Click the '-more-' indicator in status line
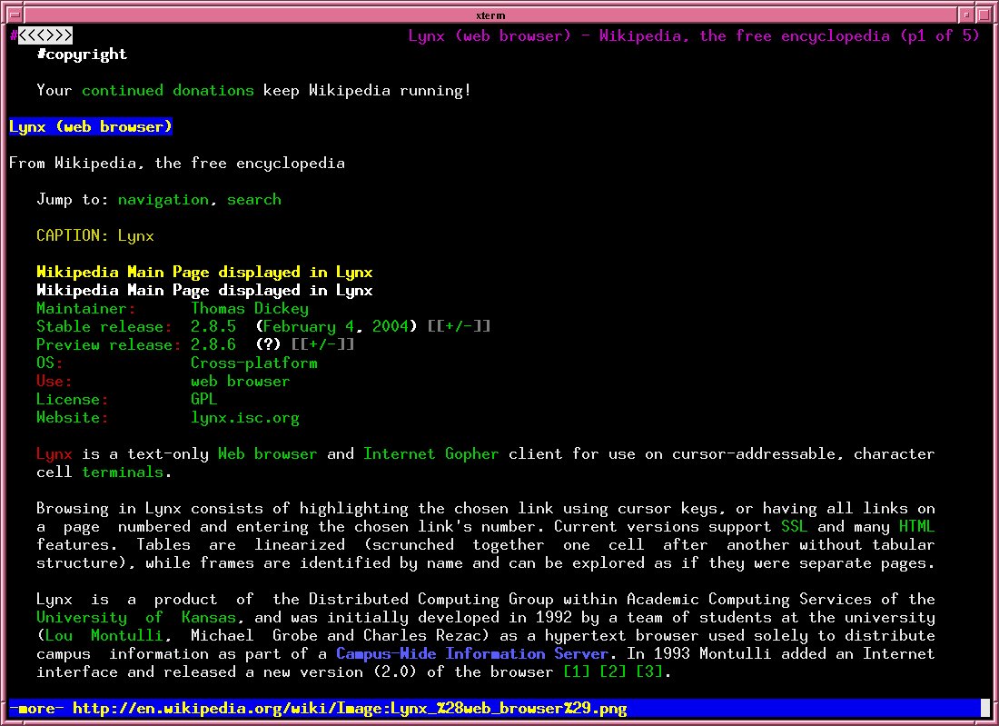This screenshot has width=999, height=726. point(36,708)
